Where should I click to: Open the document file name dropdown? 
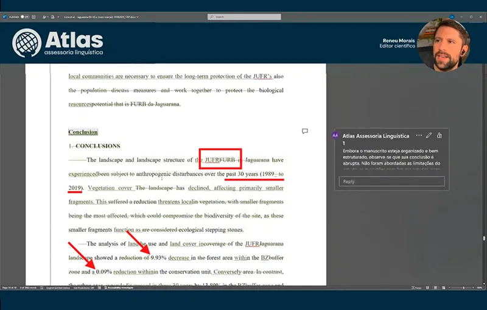[138, 17]
